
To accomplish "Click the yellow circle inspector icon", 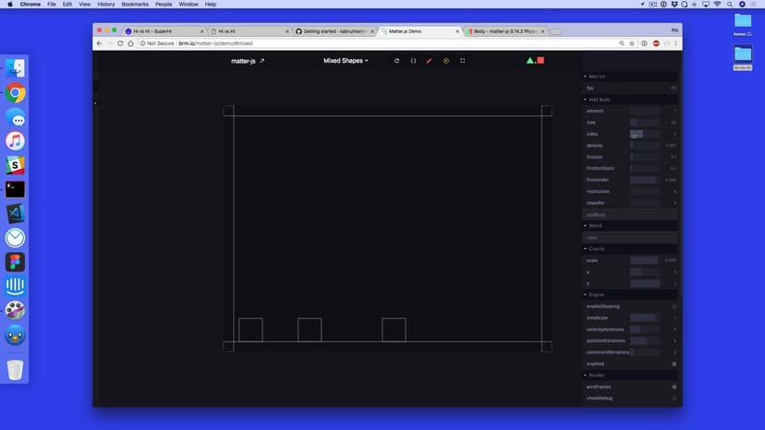I will (x=446, y=61).
